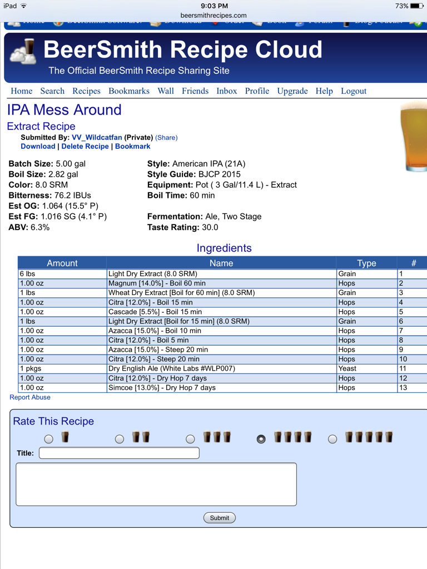
Task: Select the Azacca [15.0%] - Boil 10 min row
Action: 222,331
